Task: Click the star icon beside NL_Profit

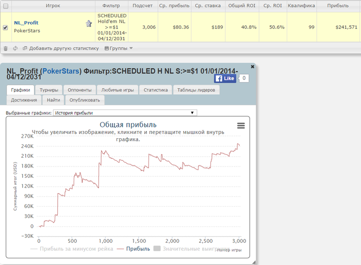Action: coord(89,24)
